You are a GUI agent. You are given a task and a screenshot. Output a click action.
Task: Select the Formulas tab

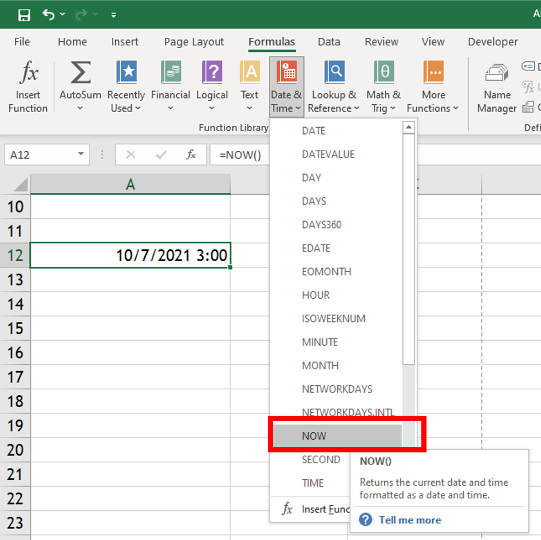coord(271,42)
